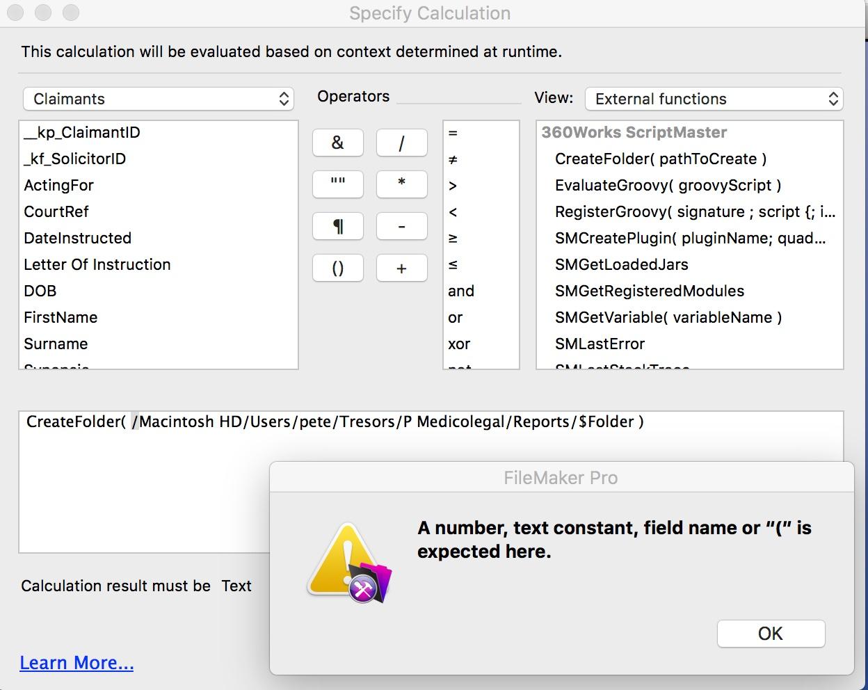This screenshot has height=690, width=868.
Task: Choose the CreateFolder external function
Action: (661, 159)
